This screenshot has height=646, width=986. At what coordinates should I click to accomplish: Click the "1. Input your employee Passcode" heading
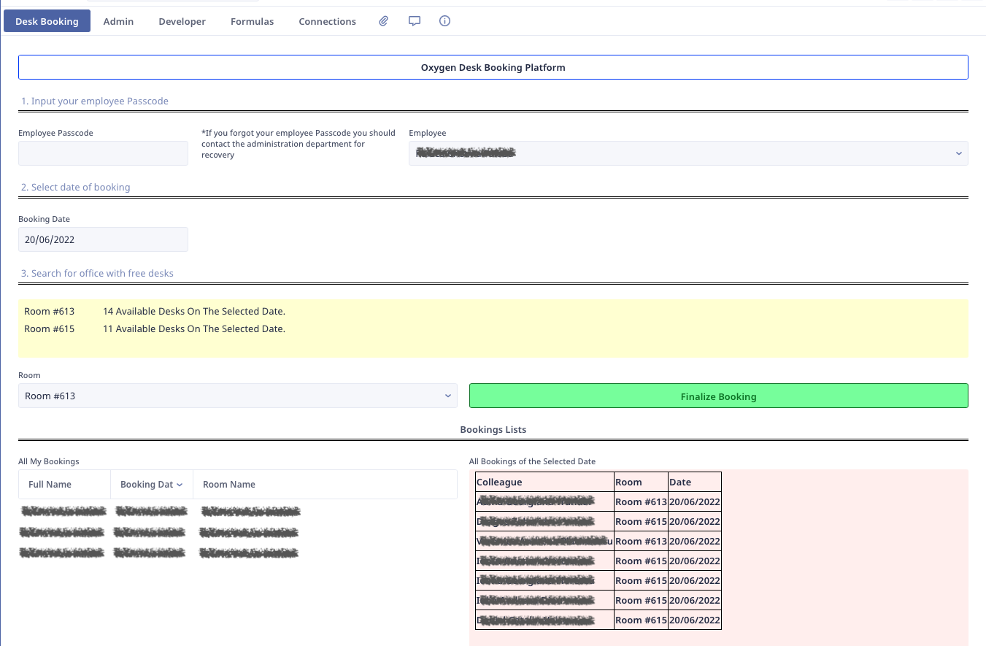(x=95, y=101)
